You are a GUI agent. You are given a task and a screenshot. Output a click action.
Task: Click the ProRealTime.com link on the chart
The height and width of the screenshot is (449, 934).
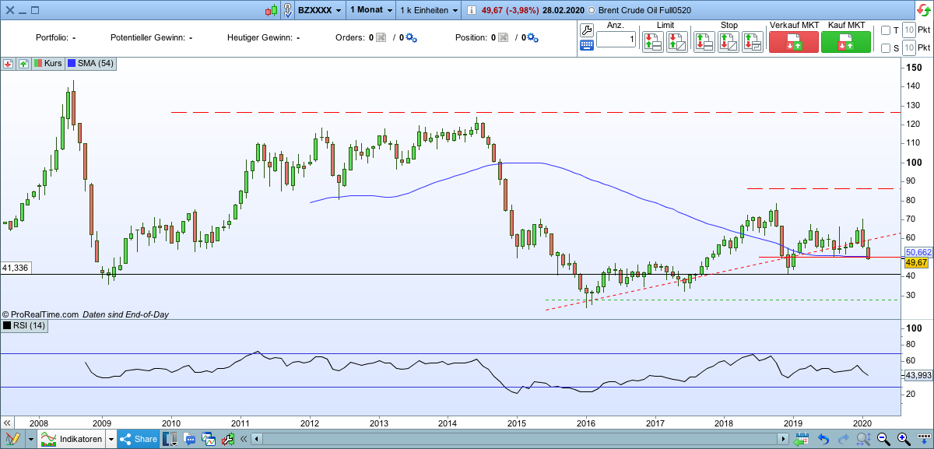pyautogui.click(x=42, y=316)
